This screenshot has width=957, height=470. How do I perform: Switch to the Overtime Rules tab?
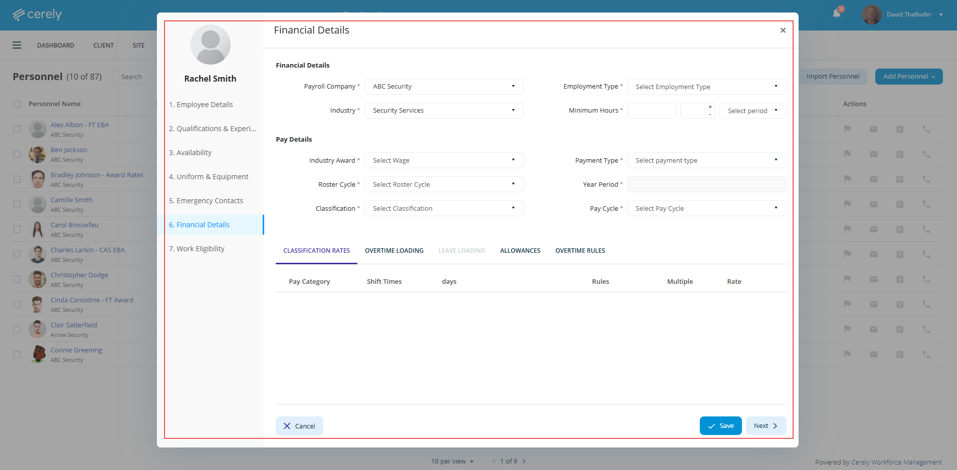point(580,251)
